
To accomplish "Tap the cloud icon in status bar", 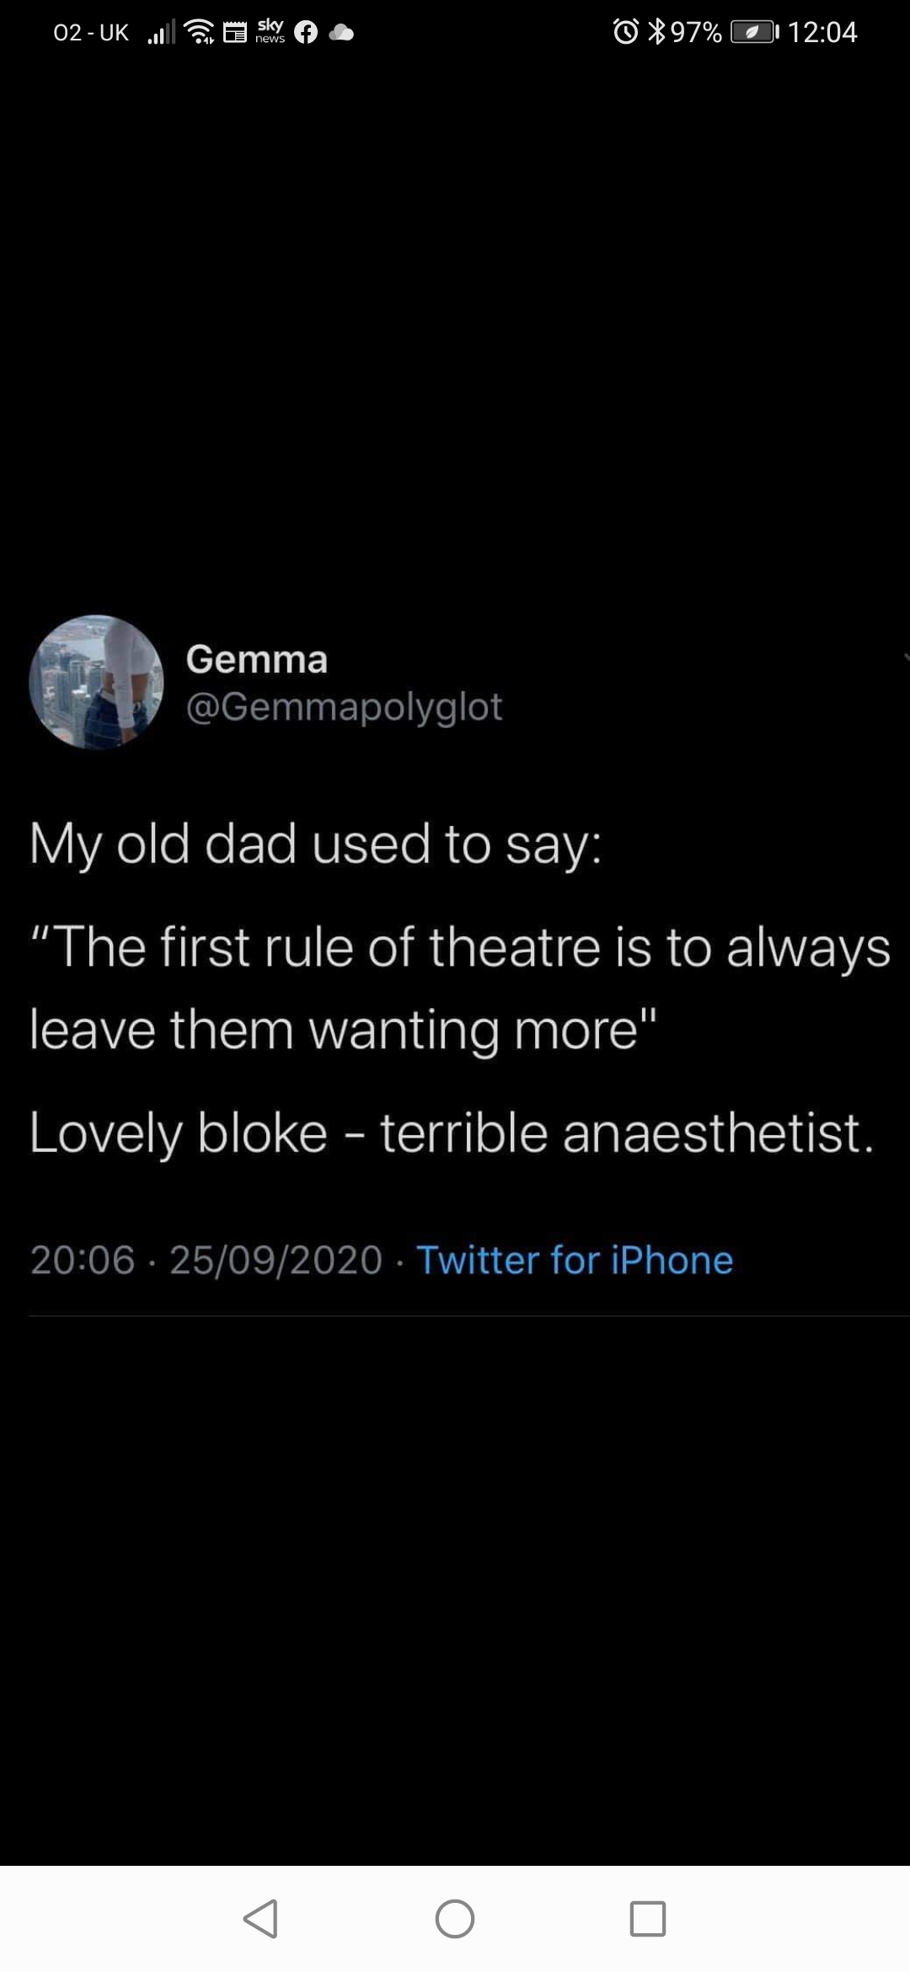I will [x=341, y=34].
